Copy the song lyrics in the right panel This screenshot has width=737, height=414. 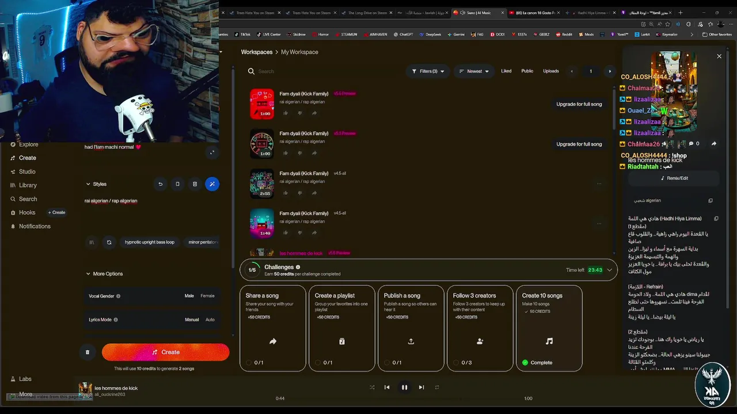(716, 218)
